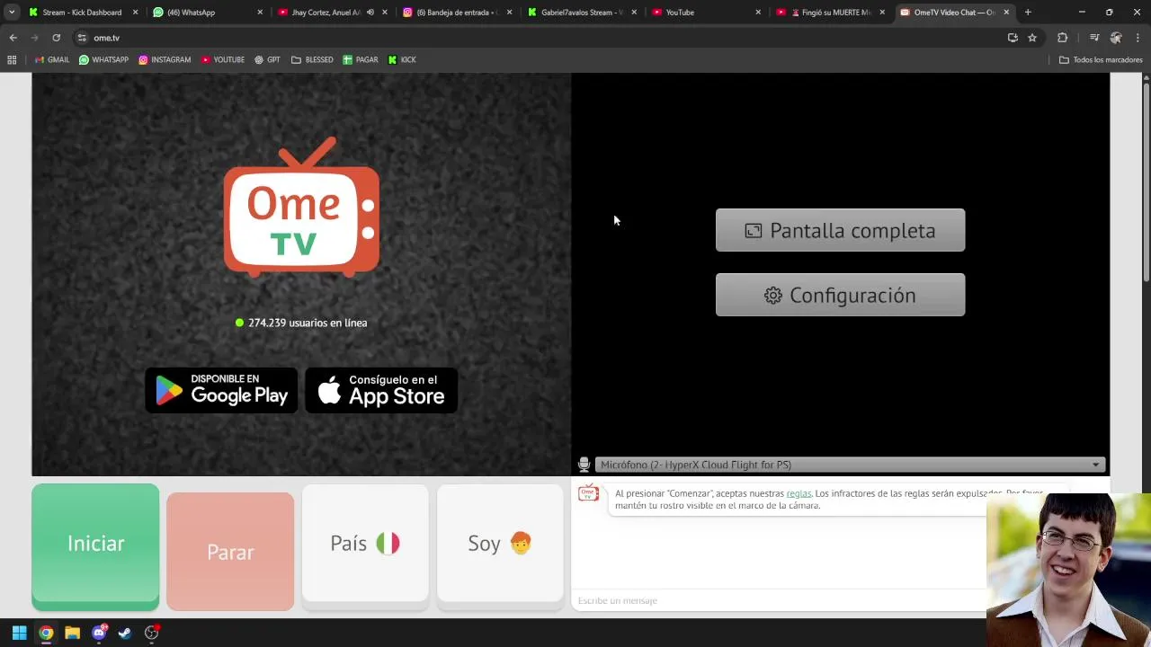Switch to the YouTube tab

click(705, 13)
